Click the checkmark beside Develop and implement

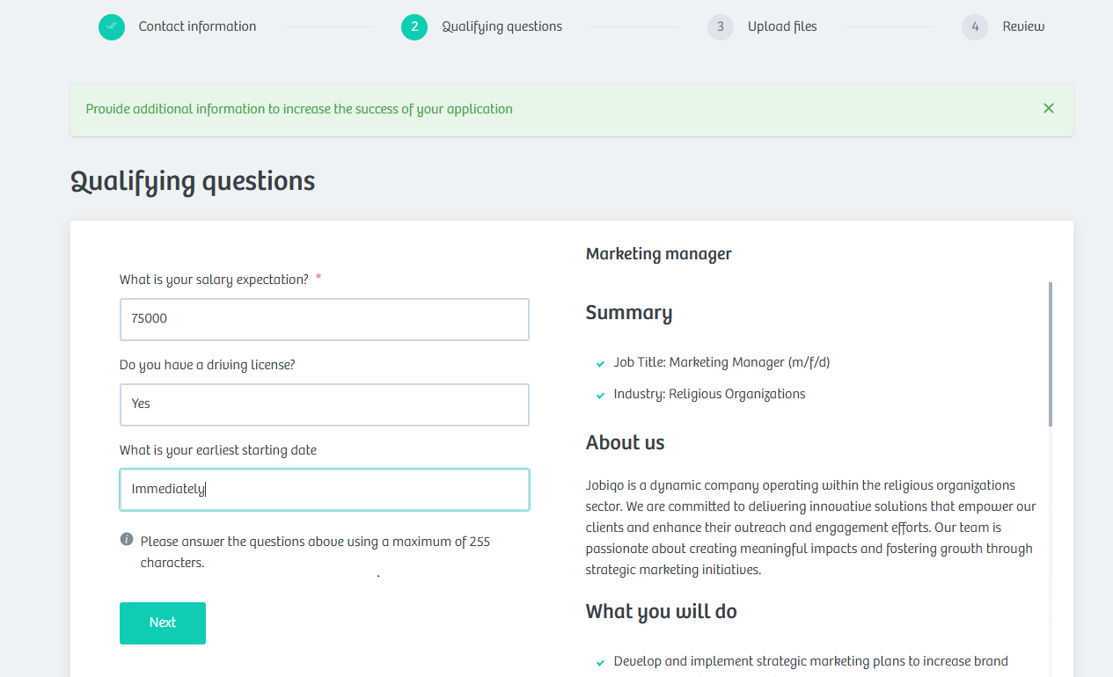[600, 662]
